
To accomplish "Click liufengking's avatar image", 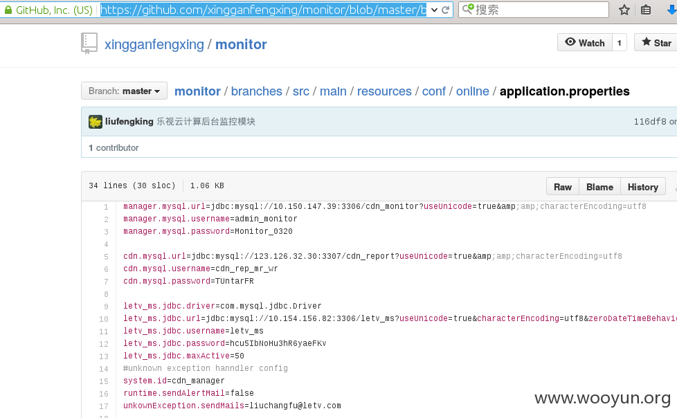I will tap(96, 122).
